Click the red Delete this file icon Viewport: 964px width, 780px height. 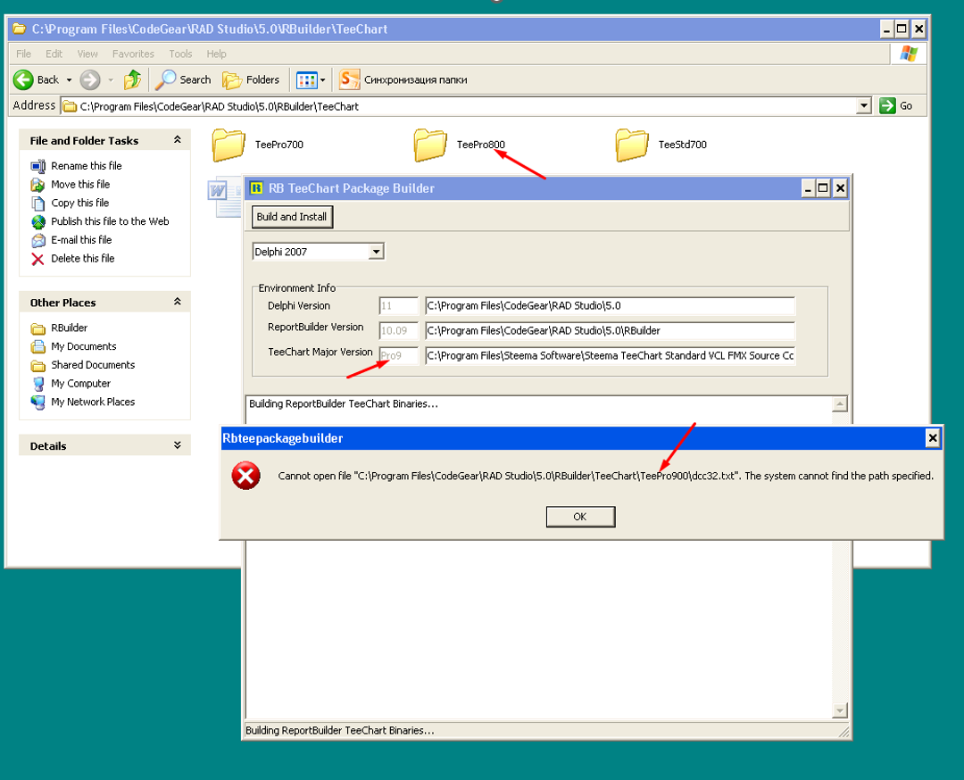pyautogui.click(x=38, y=259)
